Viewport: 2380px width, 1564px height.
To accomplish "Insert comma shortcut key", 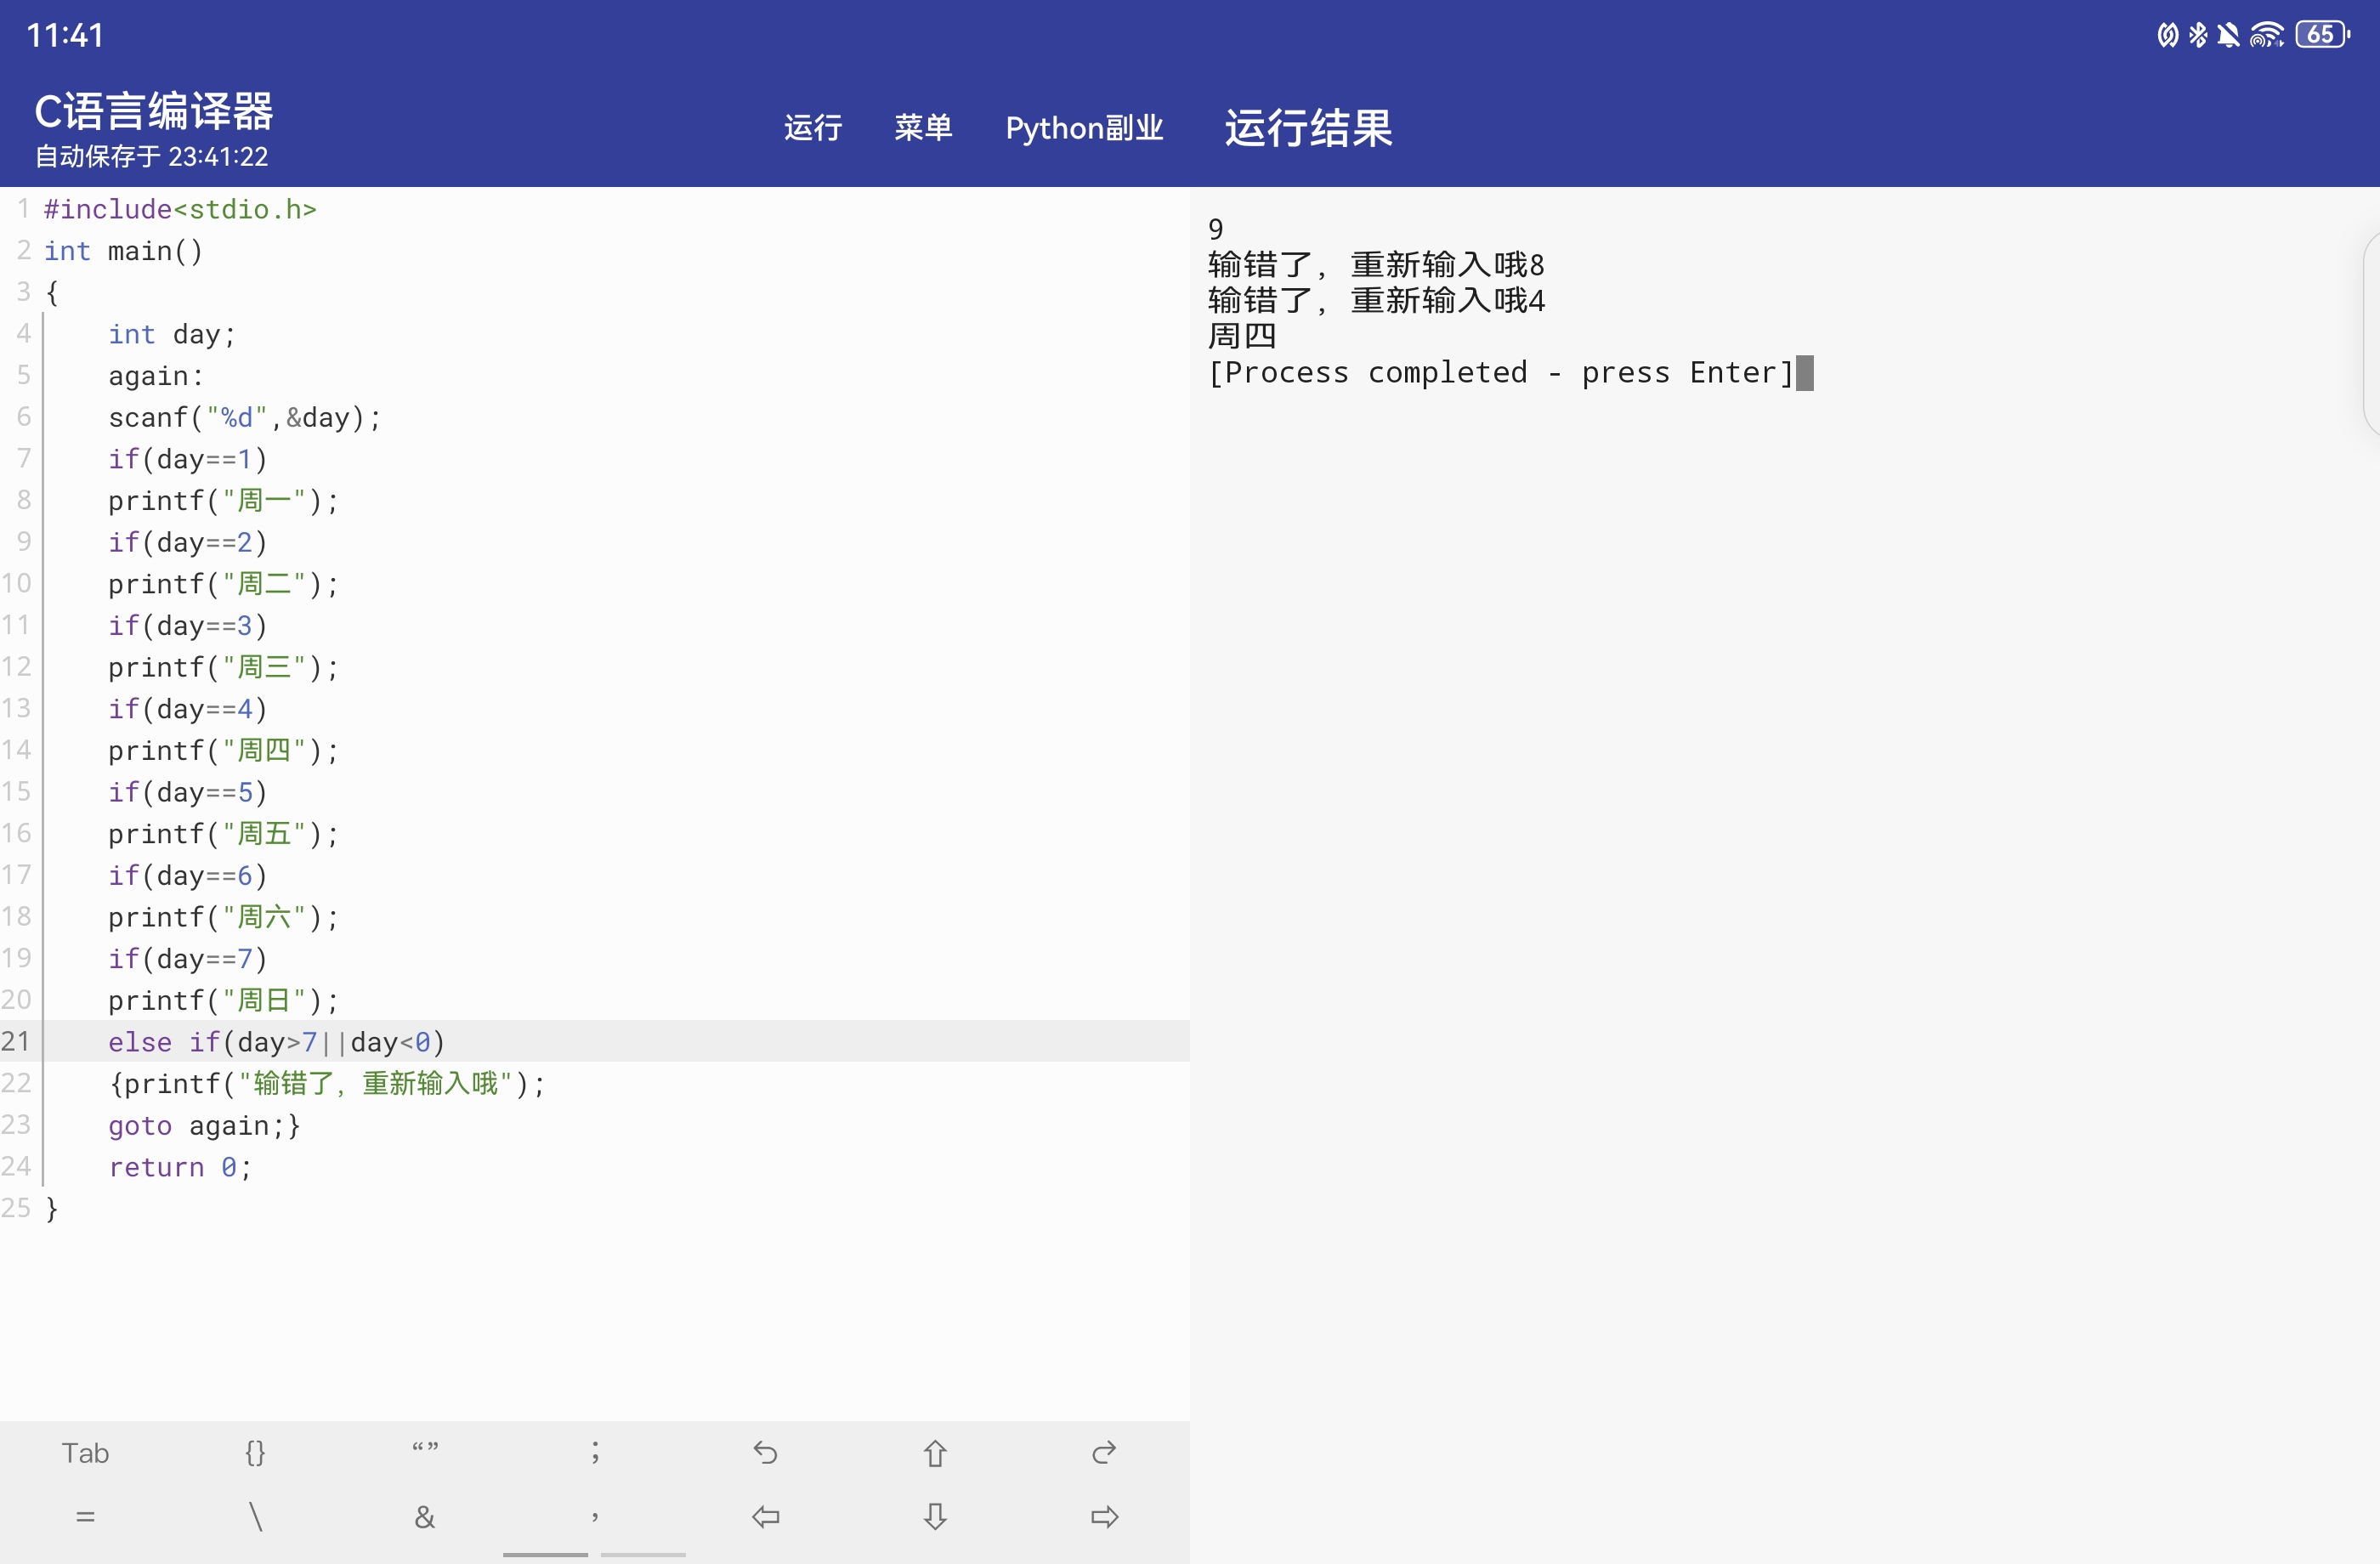I will click(x=595, y=1517).
